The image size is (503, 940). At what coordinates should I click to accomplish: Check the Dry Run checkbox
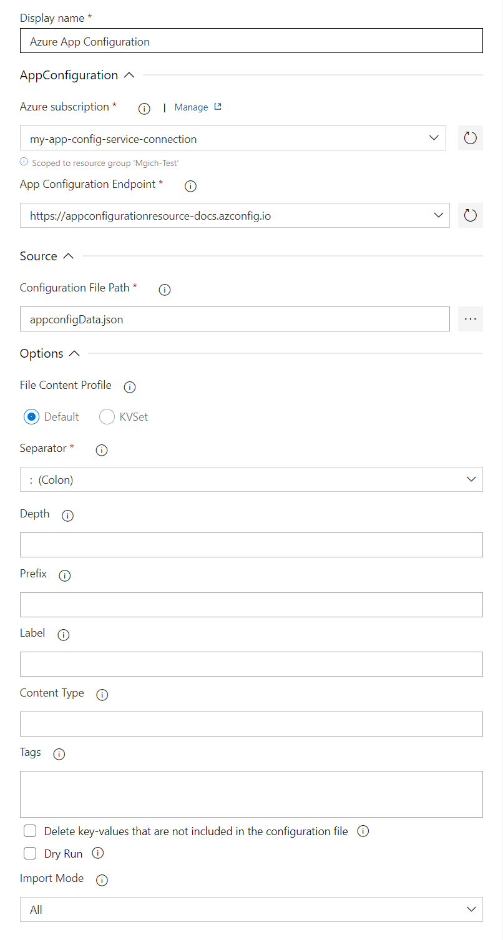click(x=29, y=853)
